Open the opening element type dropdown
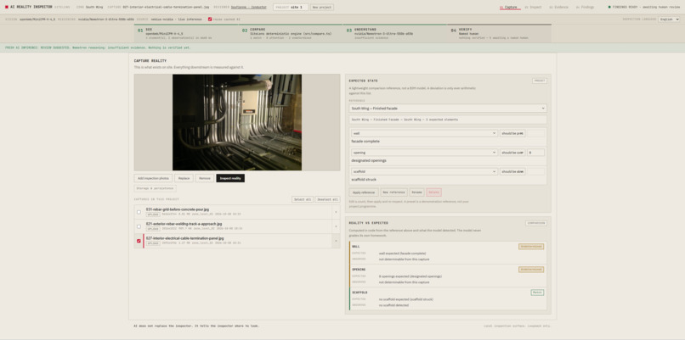Image resolution: width=685 pixels, height=340 pixels. click(x=424, y=153)
